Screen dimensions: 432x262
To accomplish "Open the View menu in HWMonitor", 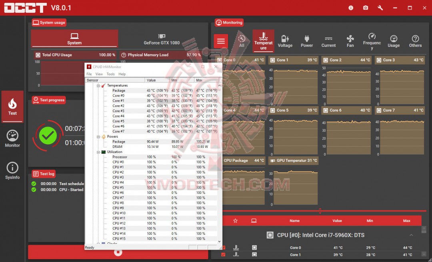I will click(x=99, y=74).
